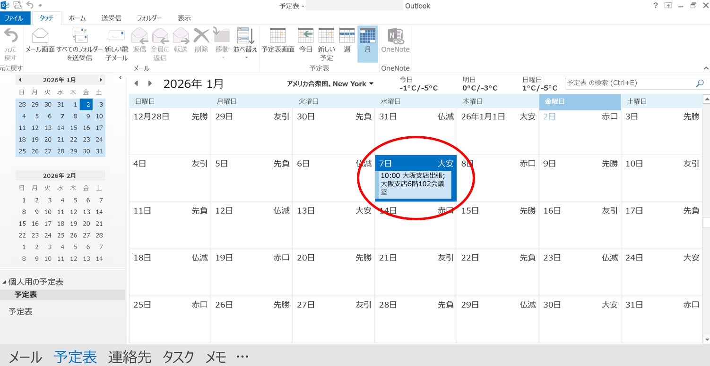Open the New York weather location dropdown

tap(371, 84)
